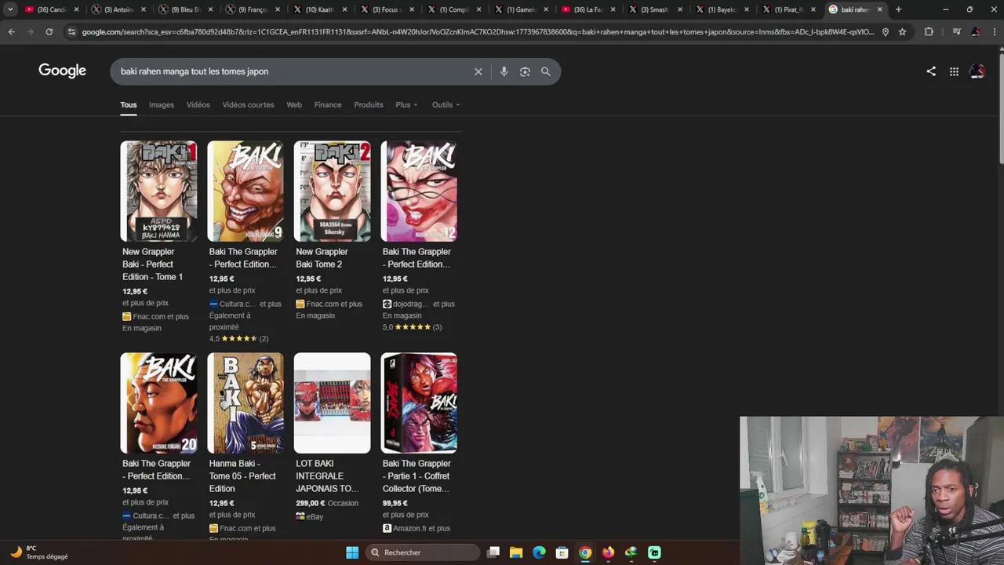Screen dimensions: 1004x565
Task: Open Baki The Grappler volume 12 cover
Action: 419,191
